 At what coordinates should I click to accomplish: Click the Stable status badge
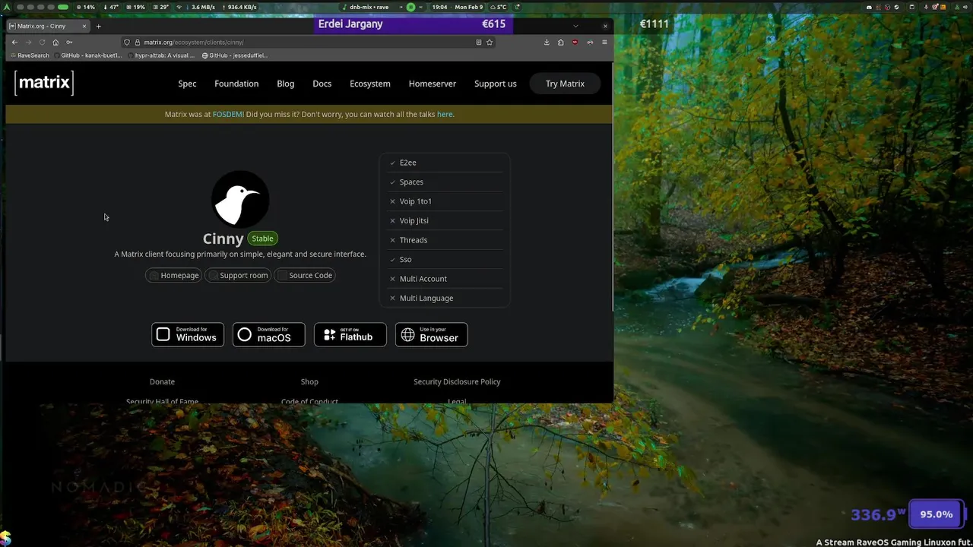point(262,239)
